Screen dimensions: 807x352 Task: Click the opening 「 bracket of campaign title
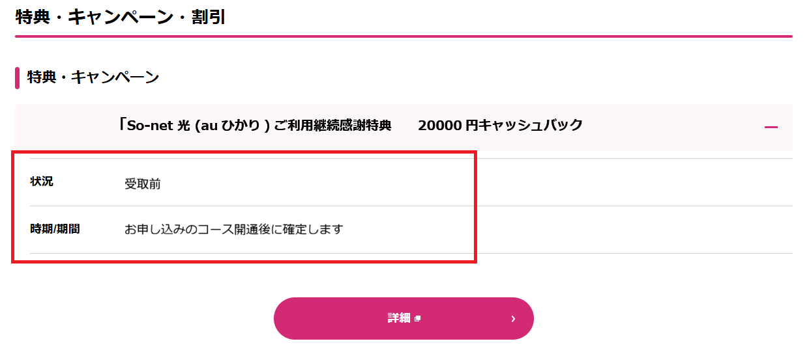pyautogui.click(x=122, y=126)
